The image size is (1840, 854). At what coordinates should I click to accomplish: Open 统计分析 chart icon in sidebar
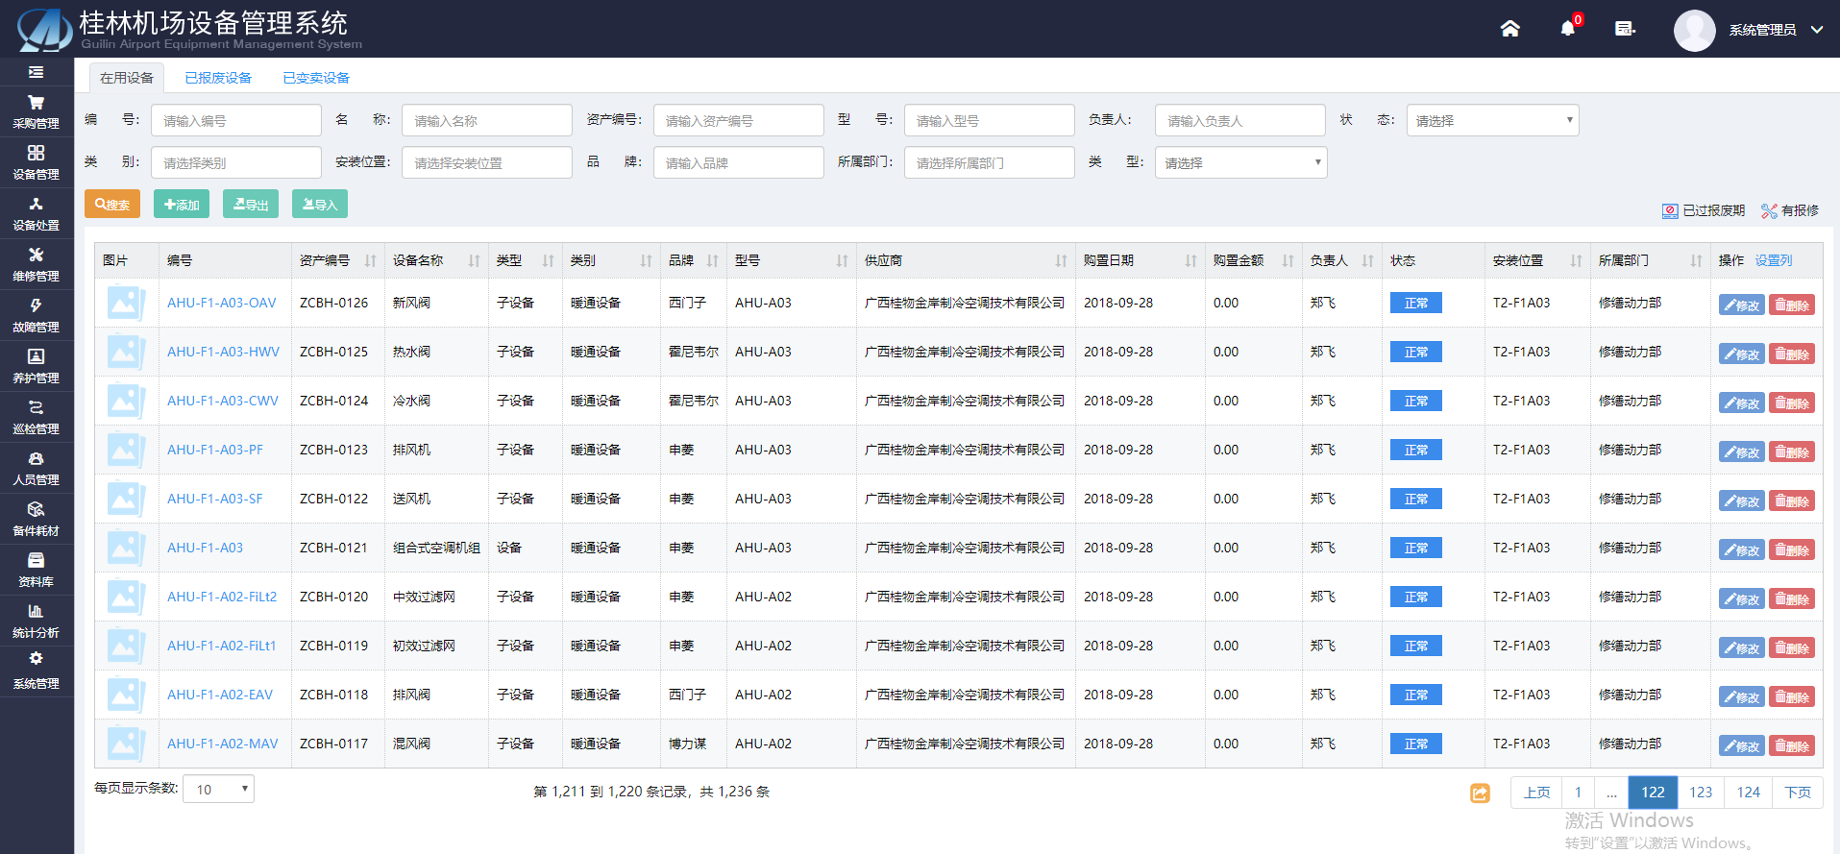(36, 621)
